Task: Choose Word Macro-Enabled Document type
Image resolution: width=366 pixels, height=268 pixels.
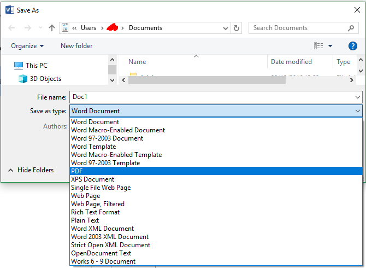Action: tap(216, 130)
